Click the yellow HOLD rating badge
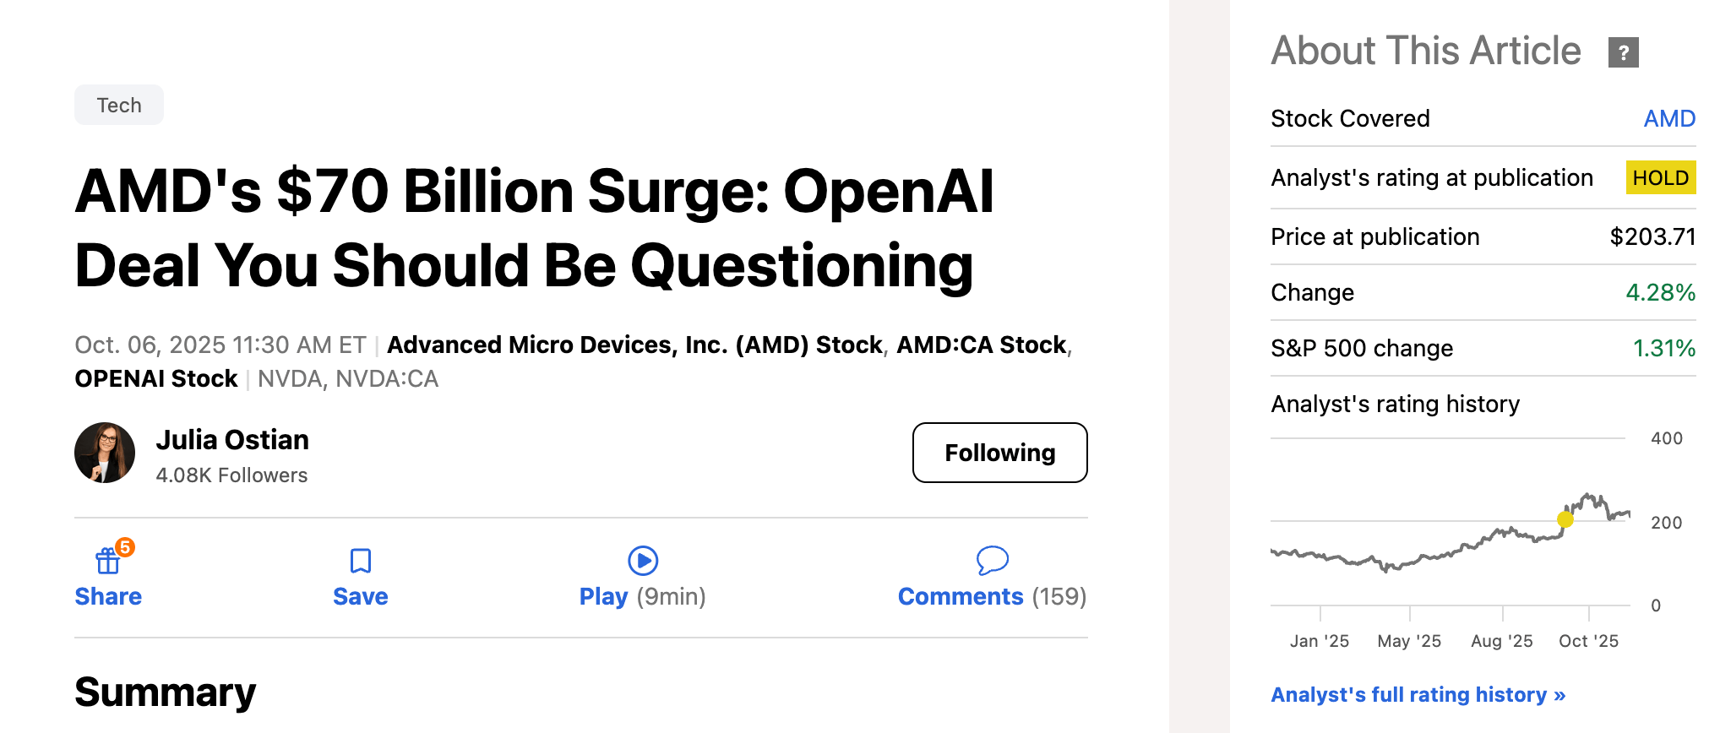 pyautogui.click(x=1660, y=177)
